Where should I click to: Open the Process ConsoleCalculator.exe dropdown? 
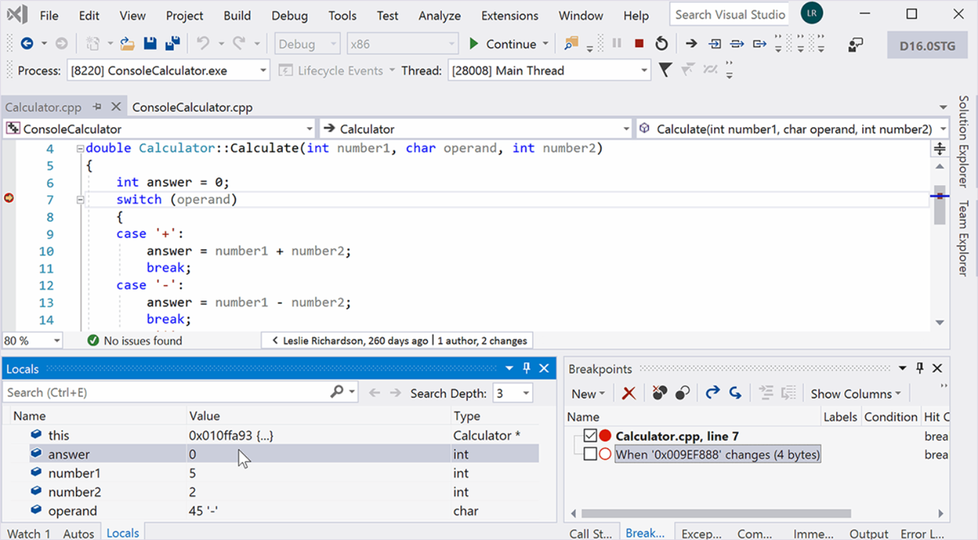[x=263, y=70]
